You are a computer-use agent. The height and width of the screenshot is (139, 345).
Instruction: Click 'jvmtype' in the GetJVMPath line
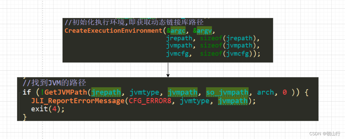144,92
